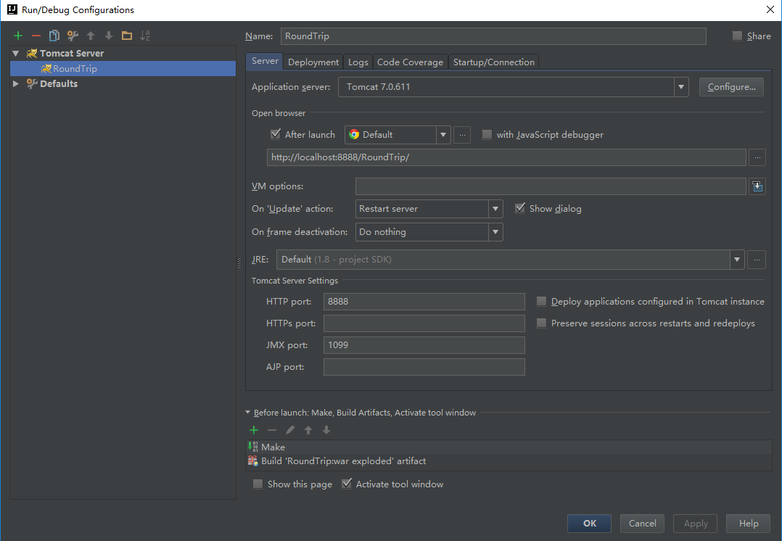Viewport: 782px width, 541px height.
Task: Click the Name field containing RoundTrip
Action: (x=493, y=36)
